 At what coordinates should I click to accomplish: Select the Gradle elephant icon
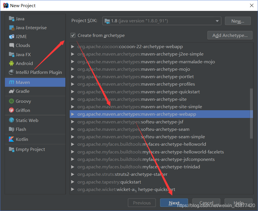[11, 91]
